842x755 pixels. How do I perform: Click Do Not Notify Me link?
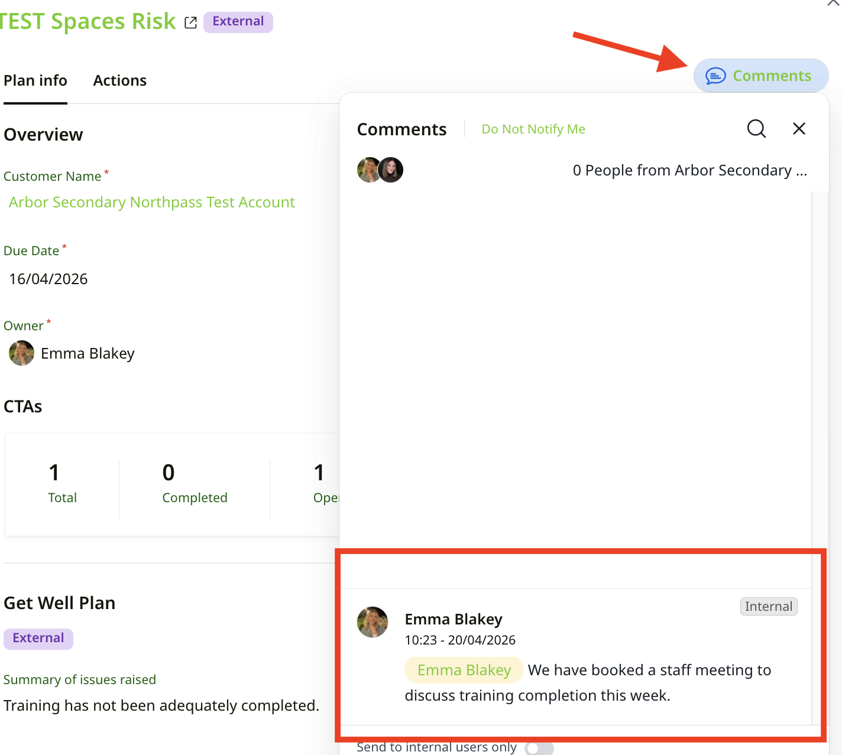[x=533, y=129]
